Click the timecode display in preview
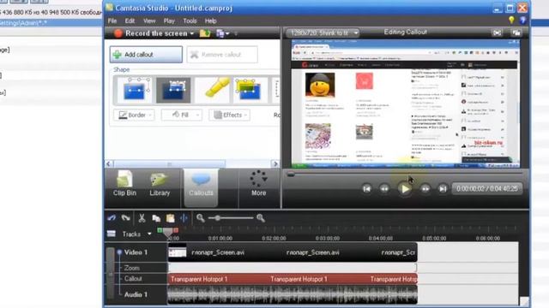The height and width of the screenshot is (308, 549). pos(487,188)
